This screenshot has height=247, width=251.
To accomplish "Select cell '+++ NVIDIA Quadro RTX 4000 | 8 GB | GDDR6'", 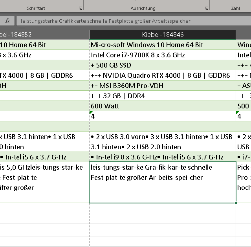I will (163, 75).
